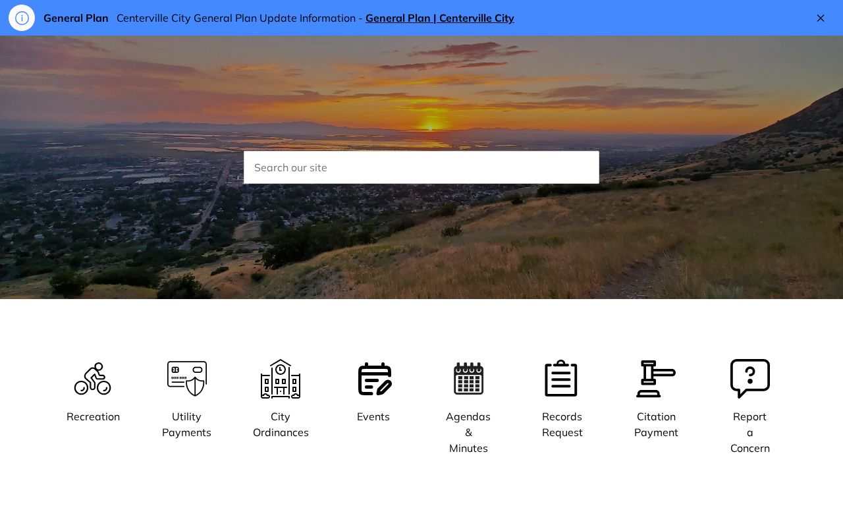This screenshot has height=527, width=843.
Task: Focus the "Search our site" field
Action: (x=421, y=167)
